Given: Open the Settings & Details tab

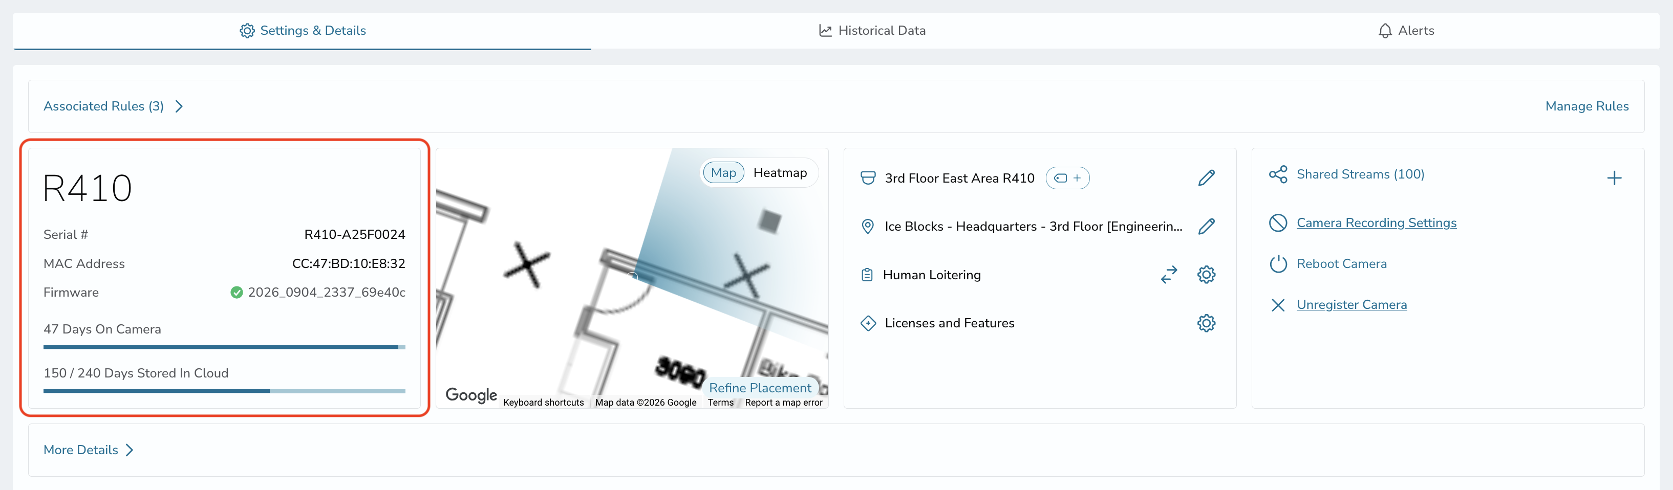Looking at the screenshot, I should (302, 31).
